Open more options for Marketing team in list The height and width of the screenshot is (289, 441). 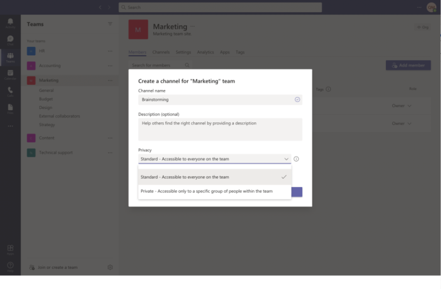tap(110, 80)
